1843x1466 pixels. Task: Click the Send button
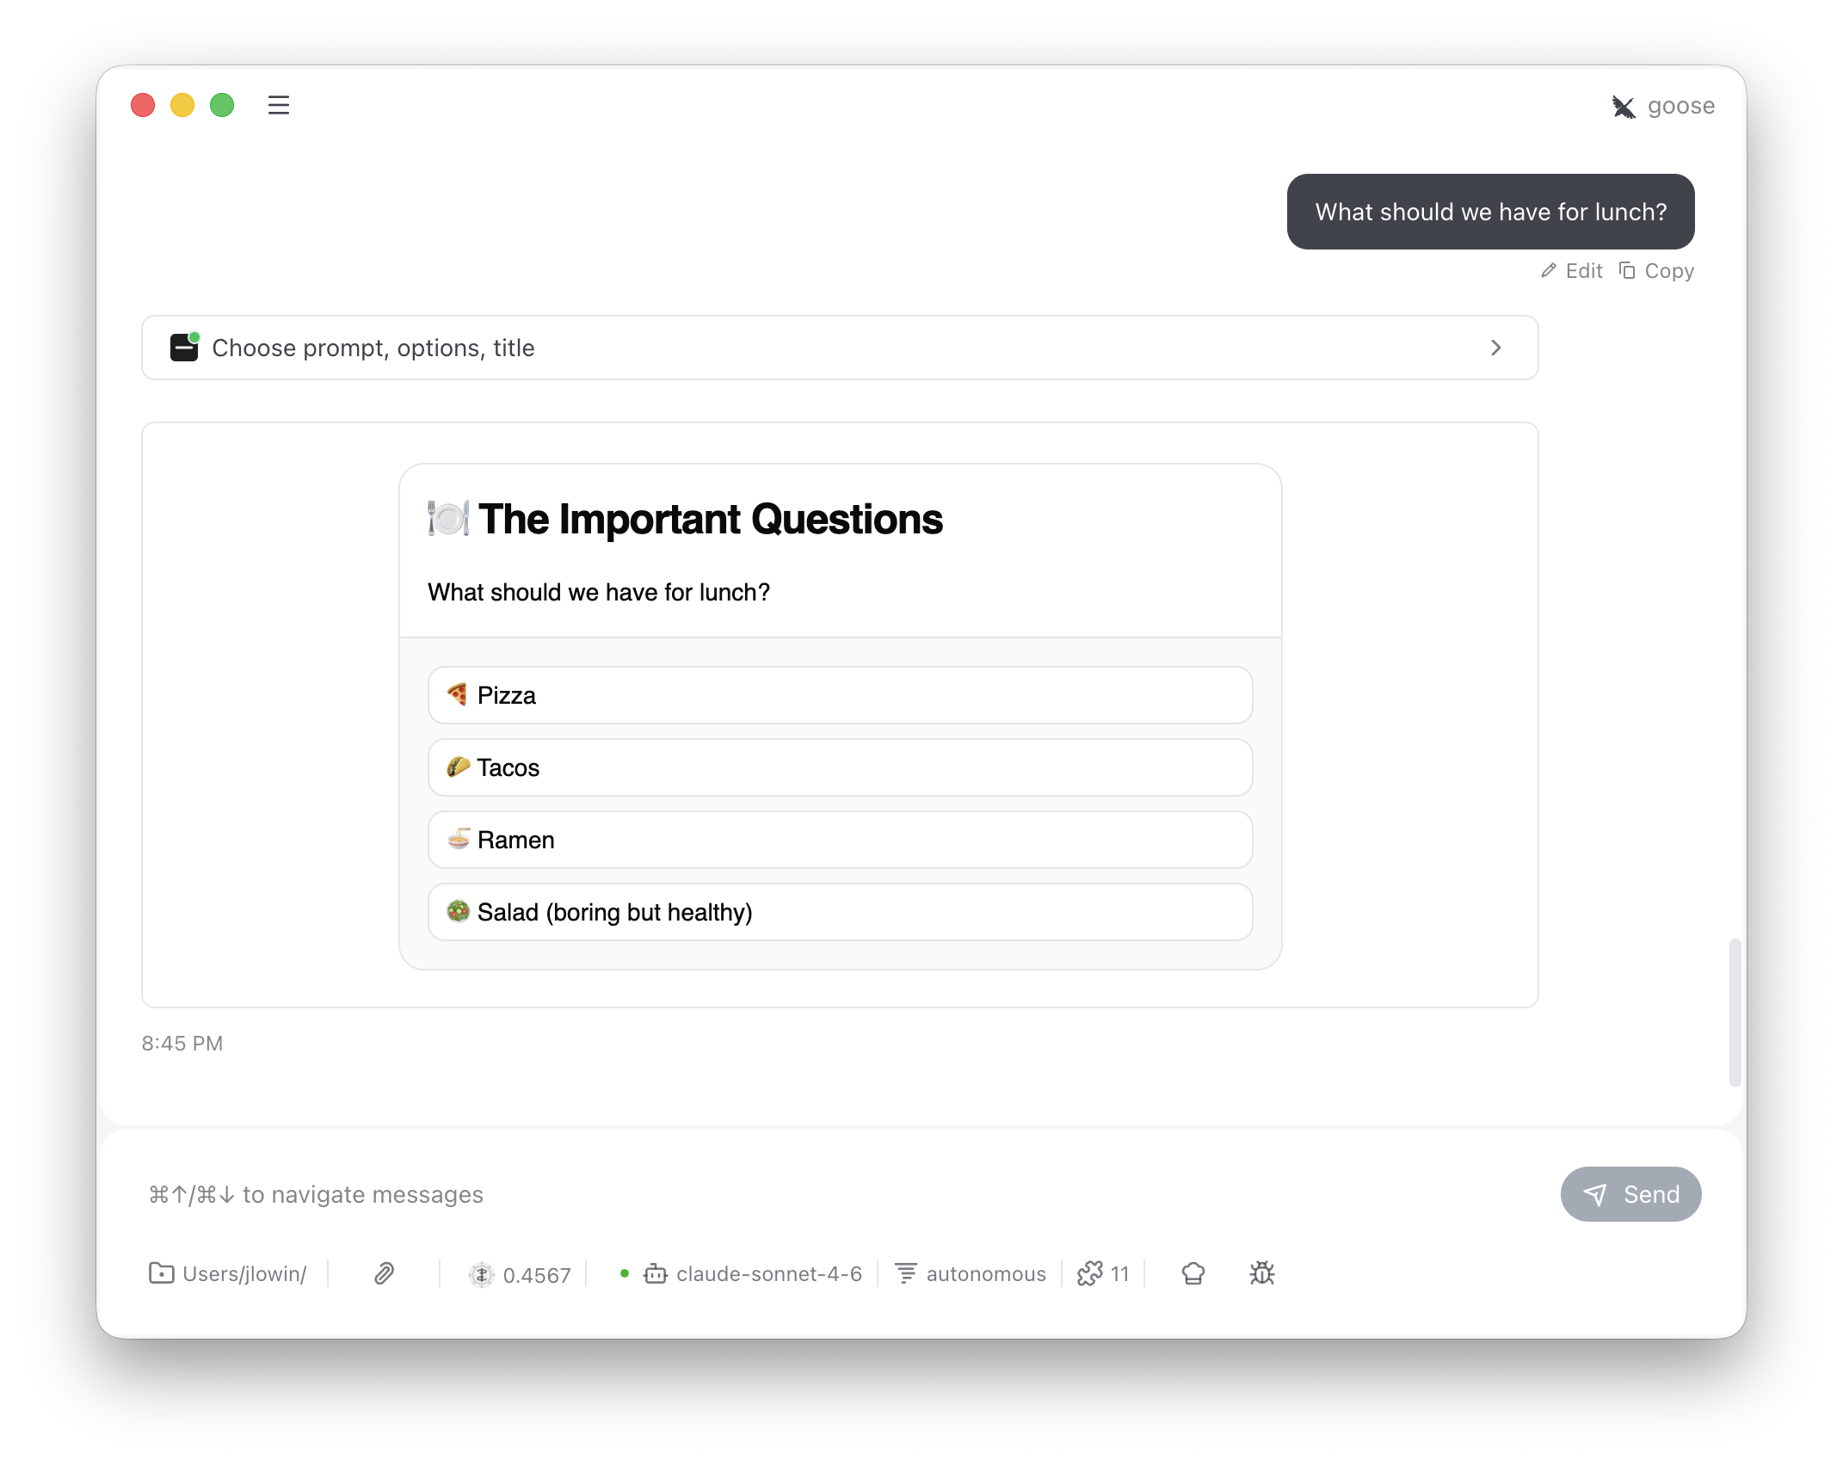pos(1630,1194)
